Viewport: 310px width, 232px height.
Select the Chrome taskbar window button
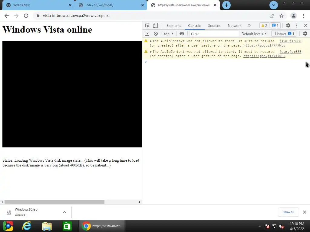pyautogui.click(x=102, y=226)
